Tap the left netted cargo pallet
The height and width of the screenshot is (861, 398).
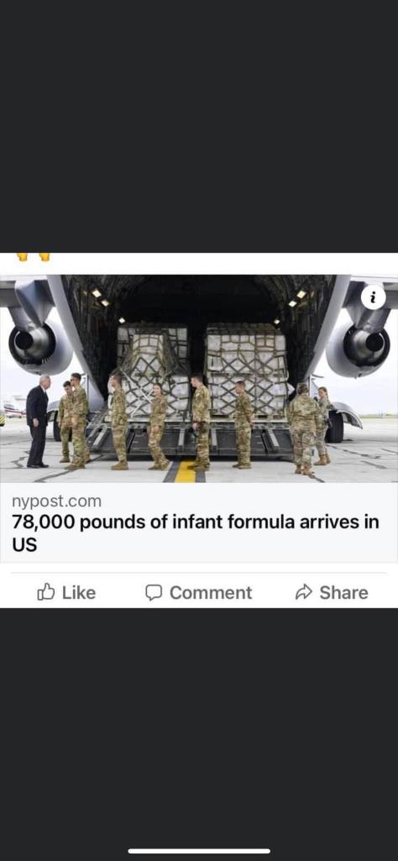click(152, 366)
